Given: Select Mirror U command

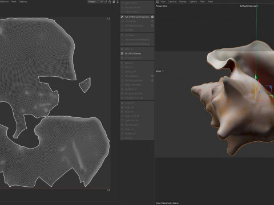Looking at the screenshot, I should coord(137,63).
